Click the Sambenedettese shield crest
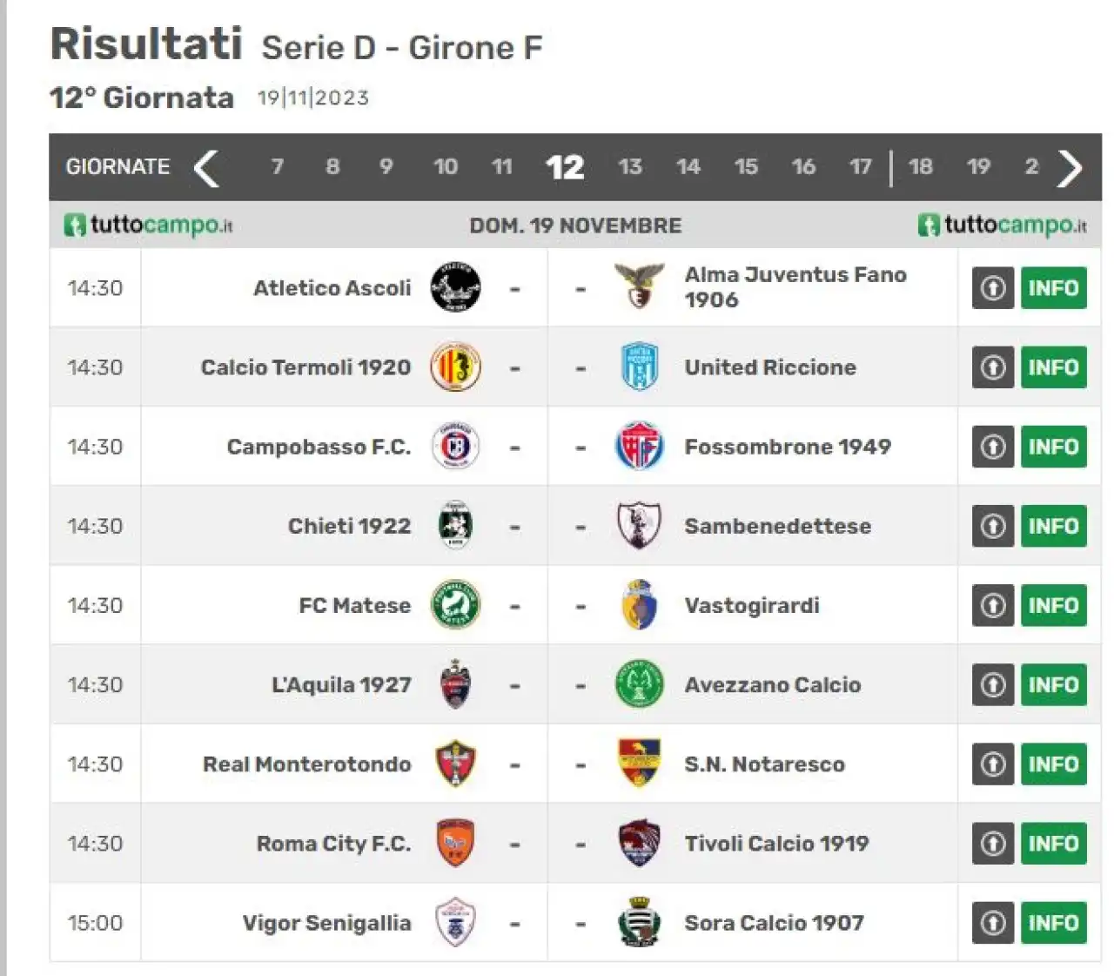Viewport: 1114px width, 976px height. [x=639, y=526]
